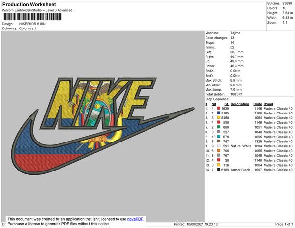
Task: Click the 'Printed: 10/06/2021' timestamp
Action: (196, 224)
